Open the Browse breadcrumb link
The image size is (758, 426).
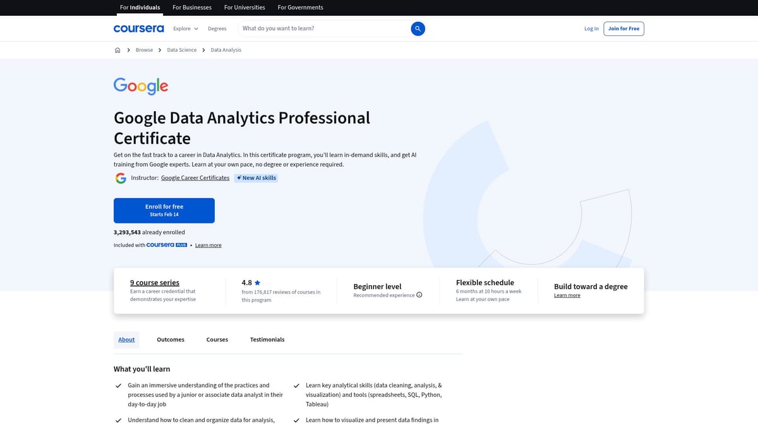[x=144, y=50]
